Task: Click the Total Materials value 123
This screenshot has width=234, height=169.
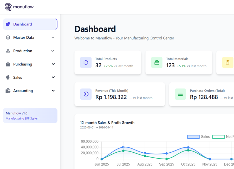Action: pos(170,66)
